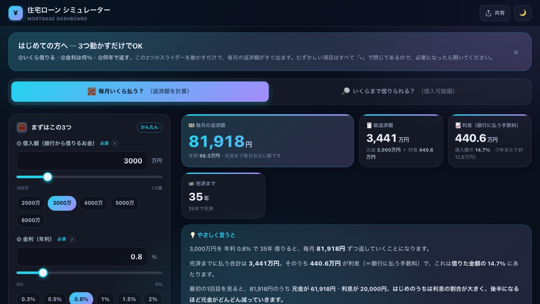Viewport: 540px width, 304px height.
Task: Open the 共有 share button
Action: point(495,13)
